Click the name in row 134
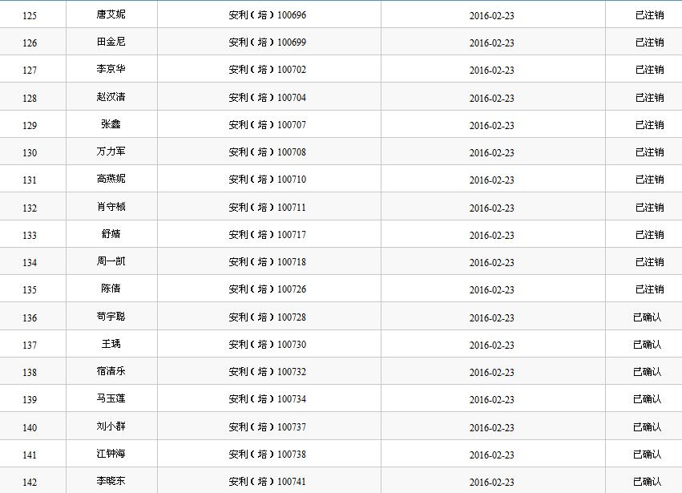Image resolution: width=682 pixels, height=493 pixels. [x=111, y=261]
